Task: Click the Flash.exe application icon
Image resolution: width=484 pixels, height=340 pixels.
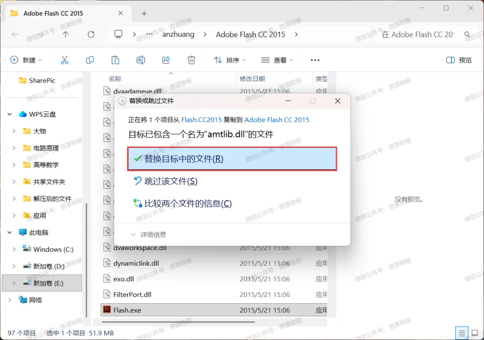Action: tap(107, 310)
